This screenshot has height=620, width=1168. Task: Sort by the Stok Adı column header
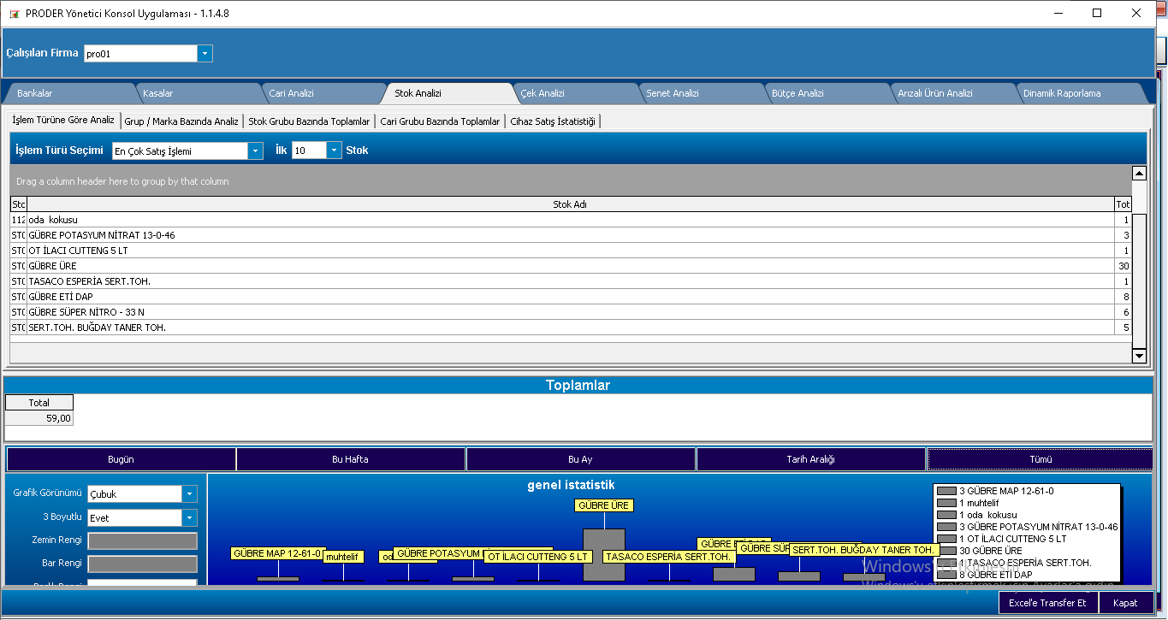tap(569, 204)
